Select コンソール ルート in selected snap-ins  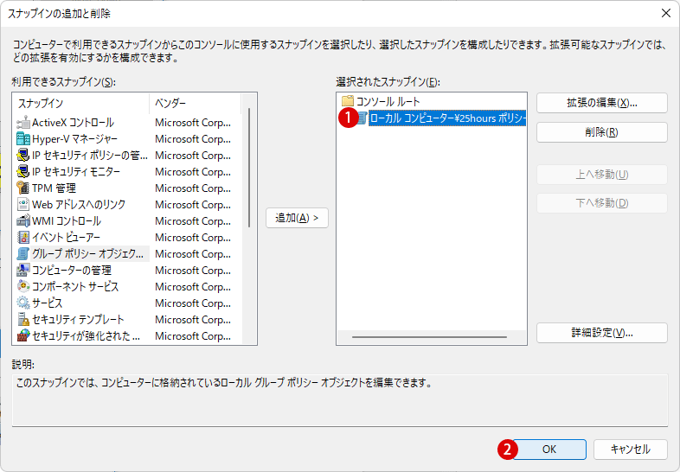[388, 101]
